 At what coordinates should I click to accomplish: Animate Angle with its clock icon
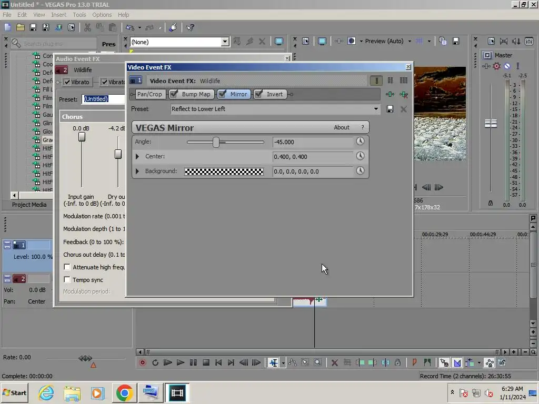[360, 141]
